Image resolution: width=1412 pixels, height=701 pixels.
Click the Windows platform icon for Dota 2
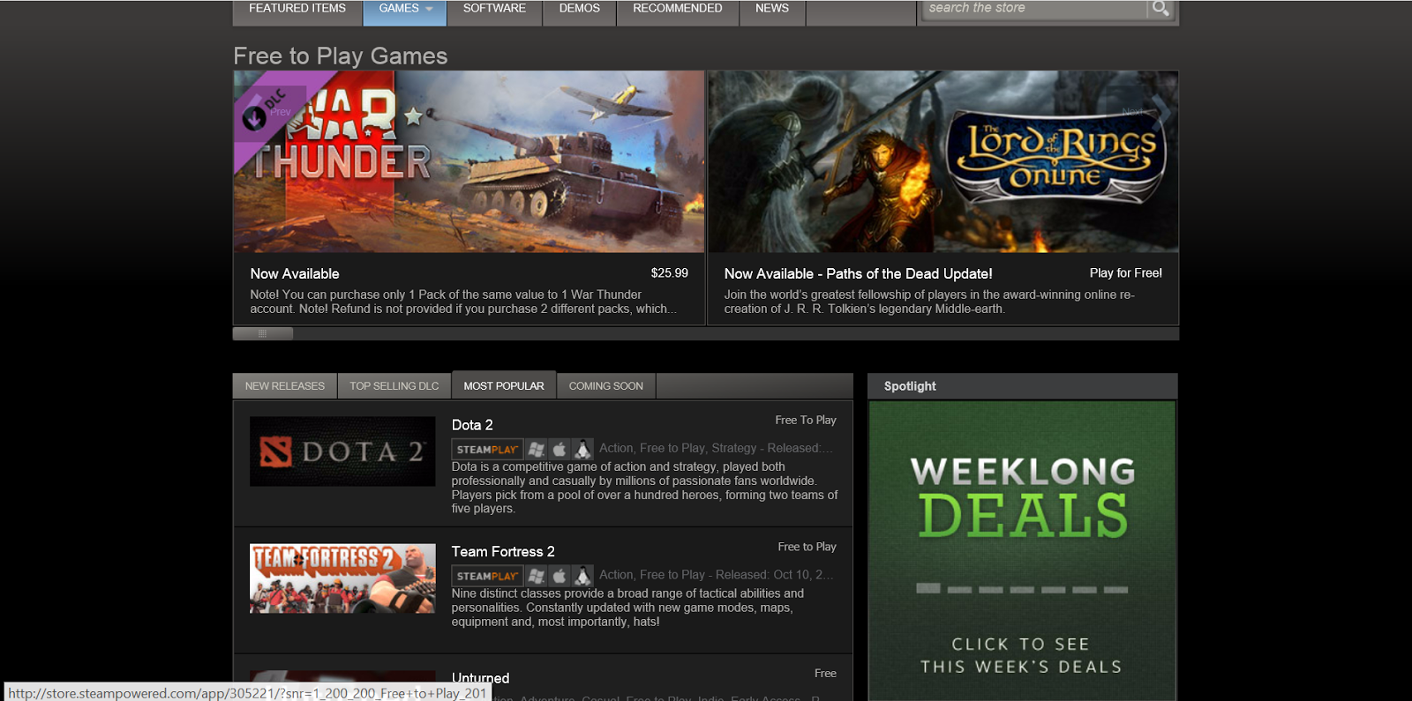[x=536, y=449]
